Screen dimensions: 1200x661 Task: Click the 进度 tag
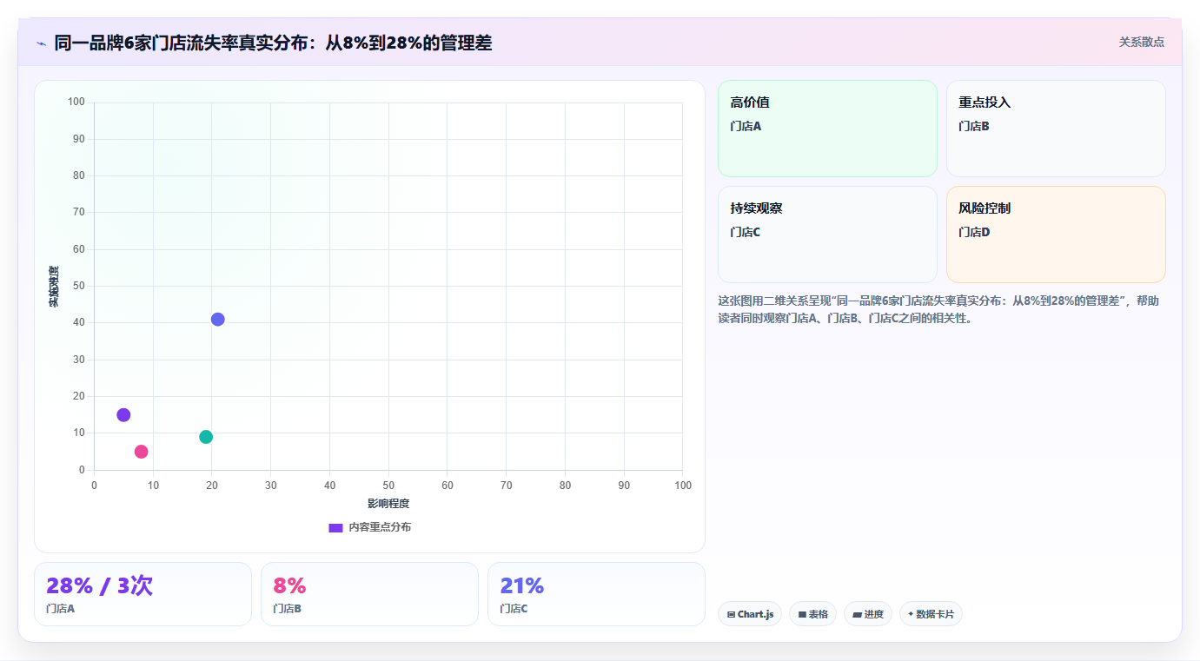(868, 614)
